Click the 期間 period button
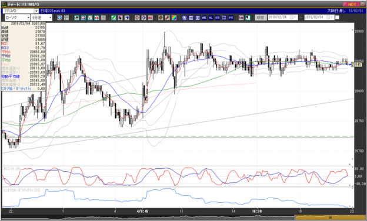Screen dimensions: 367x221 point(261,18)
